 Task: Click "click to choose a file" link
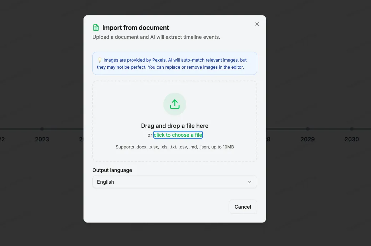point(178,135)
